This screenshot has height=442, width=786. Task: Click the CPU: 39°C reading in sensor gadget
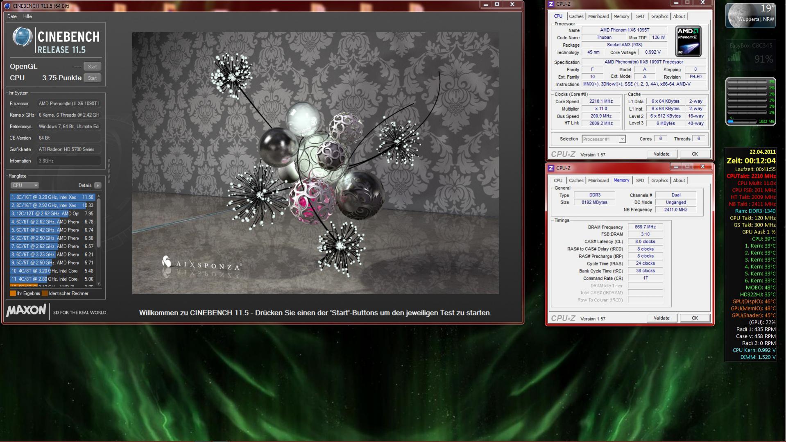coord(763,239)
